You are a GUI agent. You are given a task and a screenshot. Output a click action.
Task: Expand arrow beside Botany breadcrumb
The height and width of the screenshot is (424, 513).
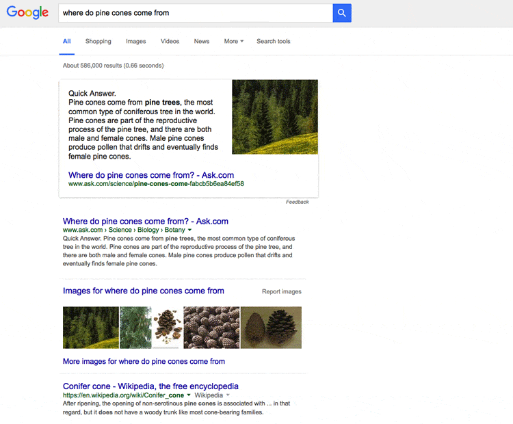pos(189,230)
